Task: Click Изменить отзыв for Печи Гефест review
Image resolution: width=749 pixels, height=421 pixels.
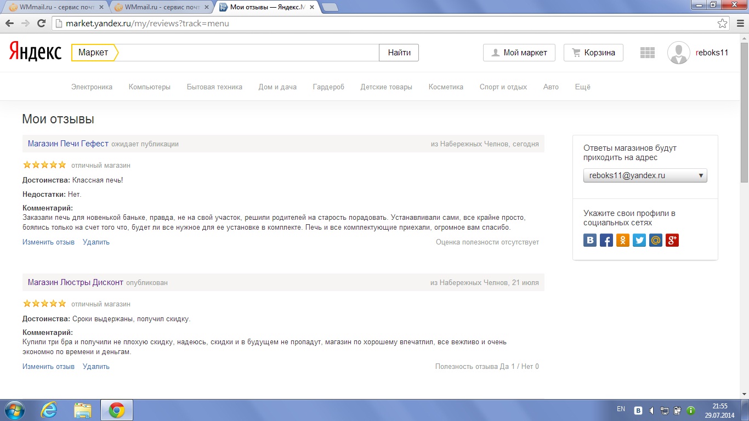Action: [48, 242]
